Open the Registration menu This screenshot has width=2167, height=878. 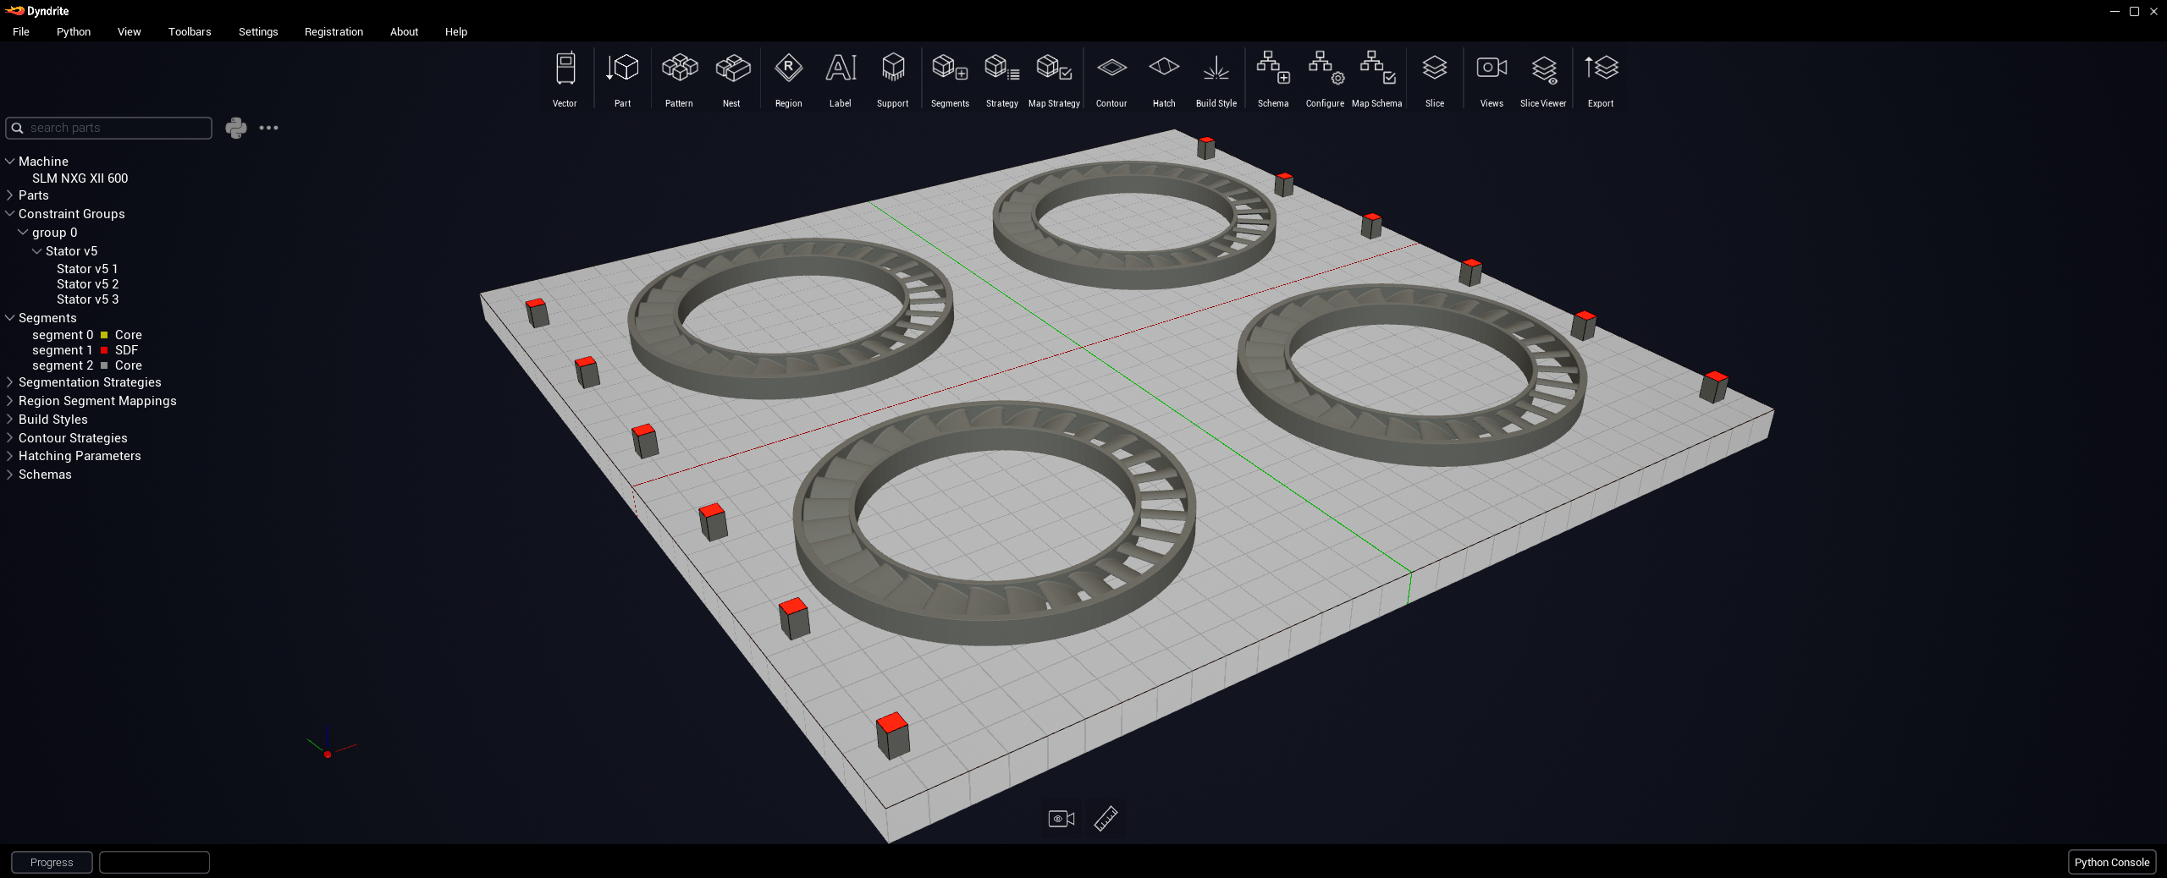pos(334,31)
